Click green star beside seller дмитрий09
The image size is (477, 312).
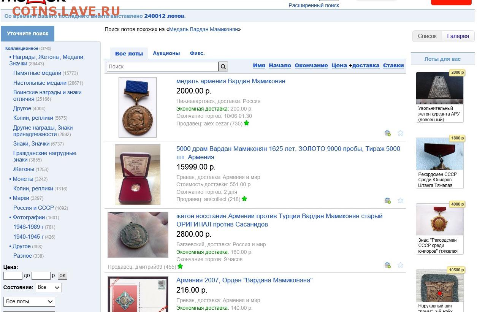[x=180, y=266]
